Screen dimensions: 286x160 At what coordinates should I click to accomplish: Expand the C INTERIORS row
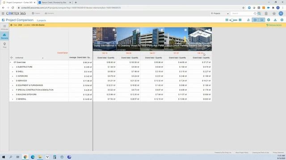13,76
